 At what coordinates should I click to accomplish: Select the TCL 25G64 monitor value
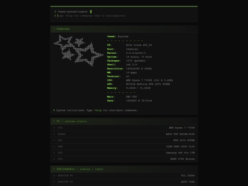click(188, 175)
